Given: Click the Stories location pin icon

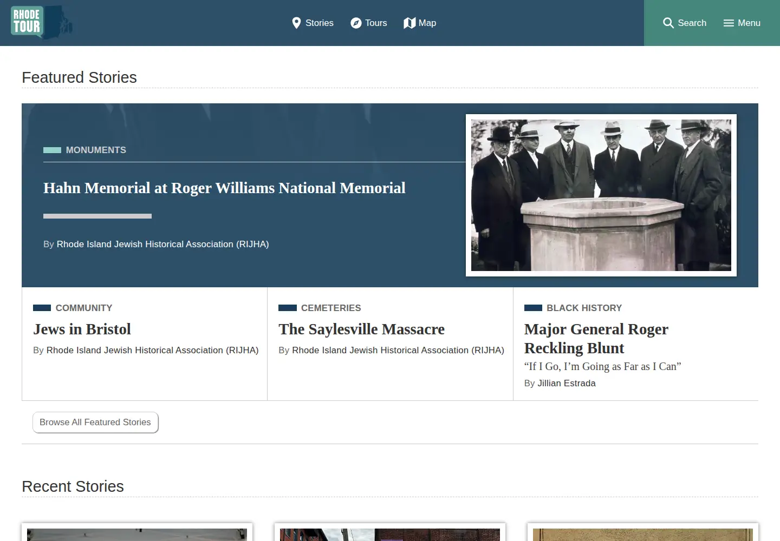Looking at the screenshot, I should 296,23.
